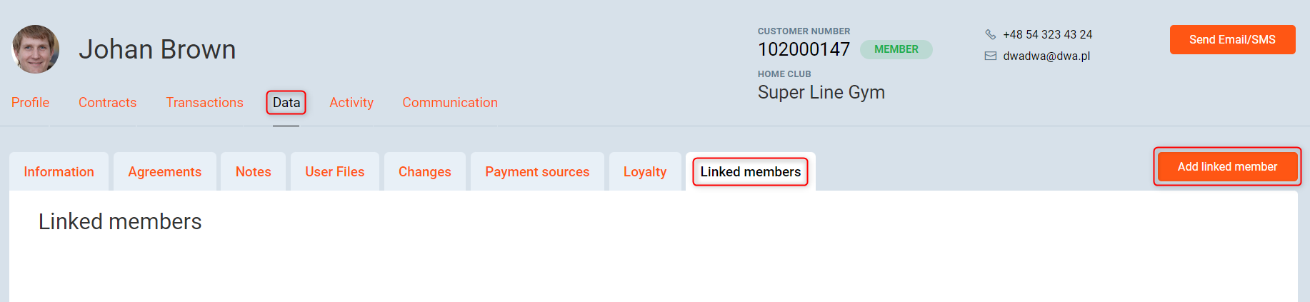Click the email envelope icon
The width and height of the screenshot is (1310, 302).
pos(991,56)
